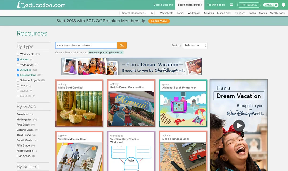Go to Activities in the sub-navigation
Screen dimensions: 288x171
[208, 13]
